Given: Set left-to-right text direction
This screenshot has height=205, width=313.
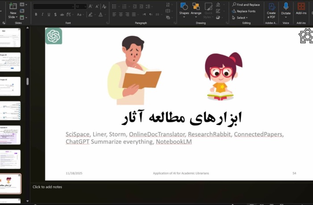Looking at the screenshot, I should pos(144,14).
